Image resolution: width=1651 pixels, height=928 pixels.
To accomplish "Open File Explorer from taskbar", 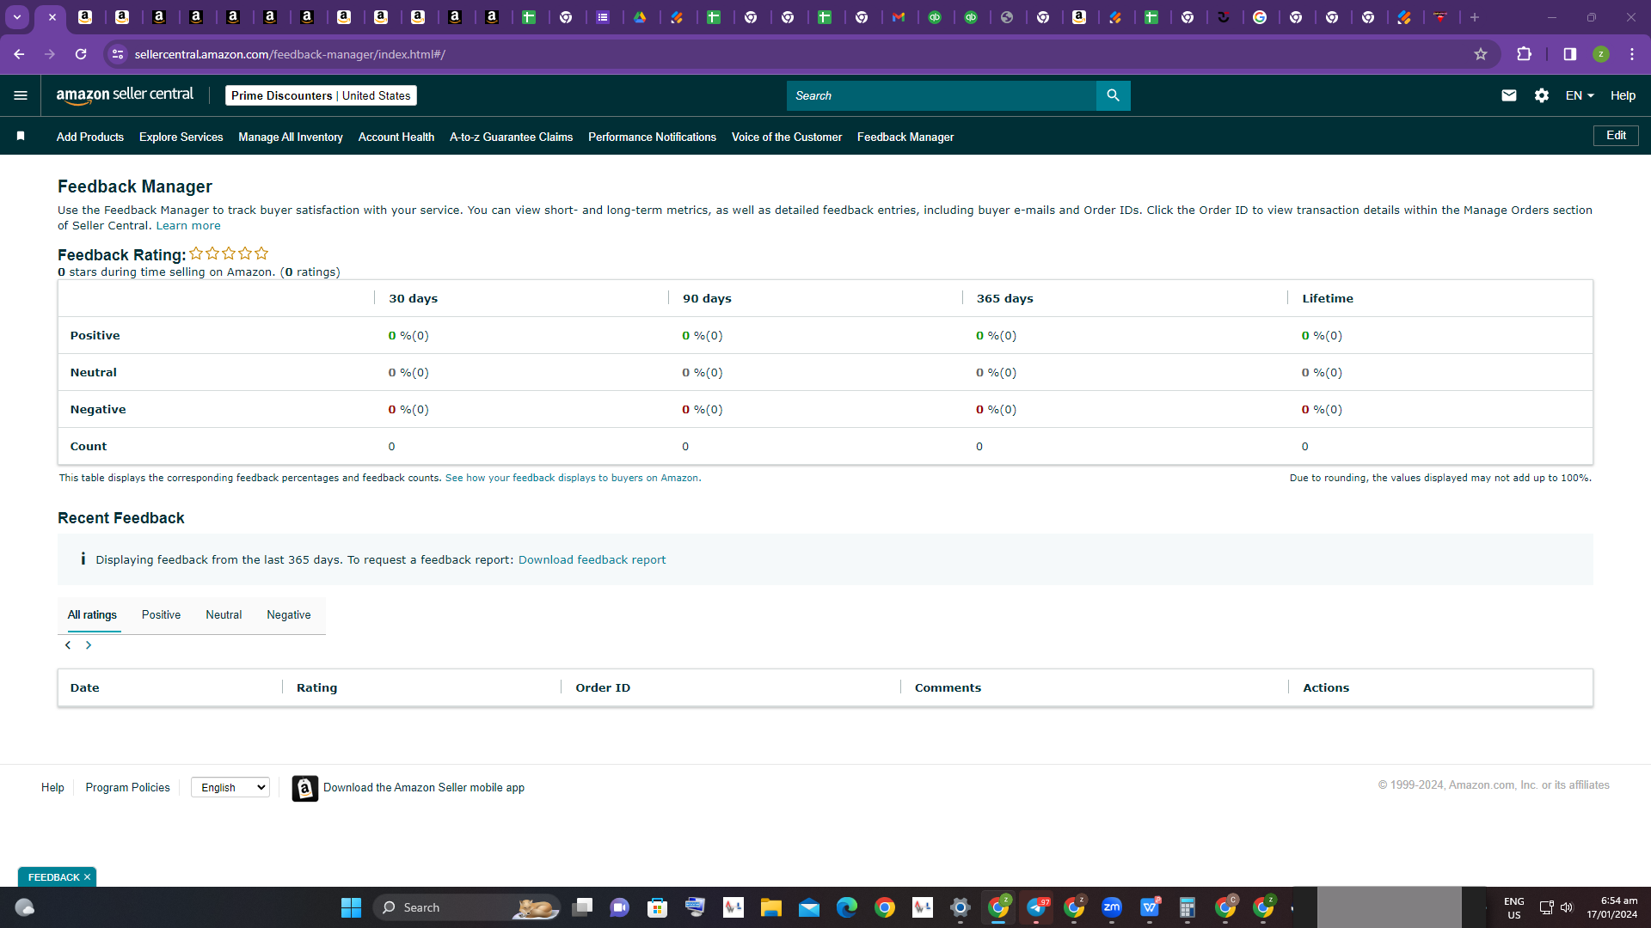I will [770, 907].
